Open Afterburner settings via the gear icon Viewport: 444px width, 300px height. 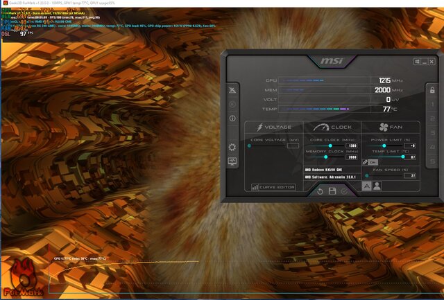[x=232, y=147]
